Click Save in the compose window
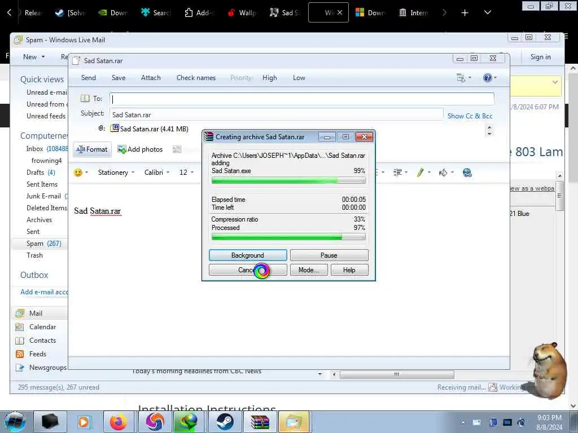This screenshot has width=578, height=433. point(119,78)
